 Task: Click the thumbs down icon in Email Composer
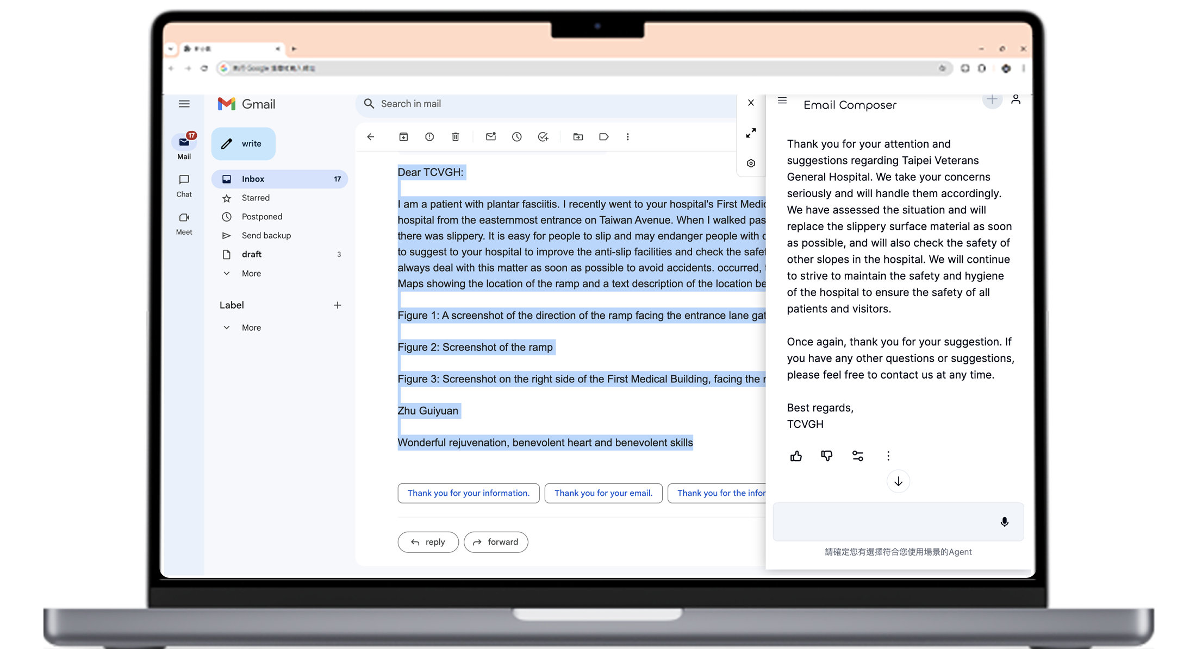826,456
